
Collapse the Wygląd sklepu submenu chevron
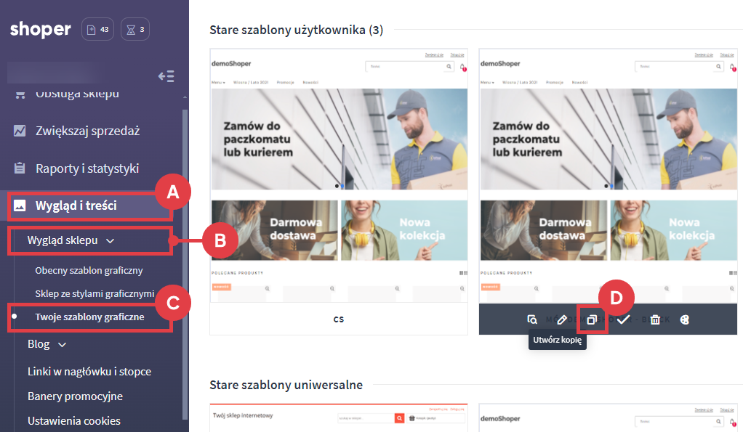pyautogui.click(x=110, y=241)
